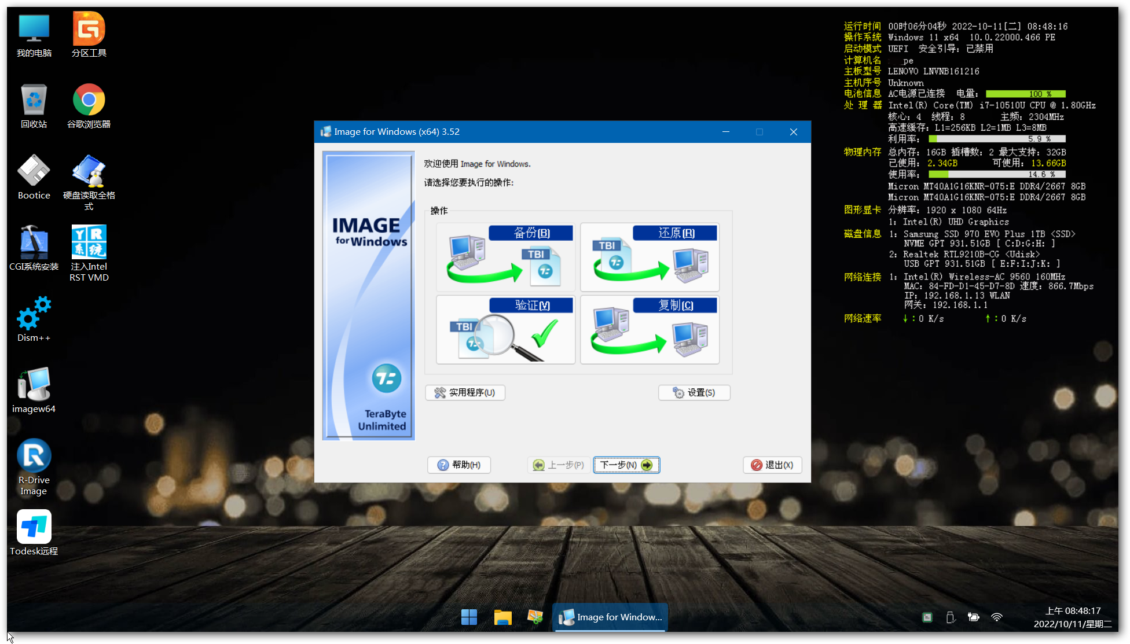Open imagew64 desktop icon
Viewport: 1130px width, 644px height.
pos(34,391)
